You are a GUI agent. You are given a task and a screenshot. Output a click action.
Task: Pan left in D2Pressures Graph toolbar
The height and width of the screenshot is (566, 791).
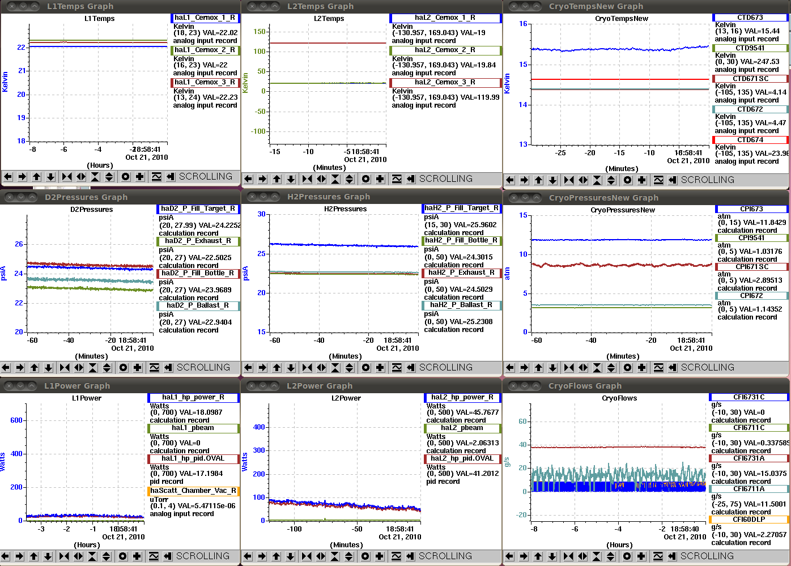tap(6, 368)
